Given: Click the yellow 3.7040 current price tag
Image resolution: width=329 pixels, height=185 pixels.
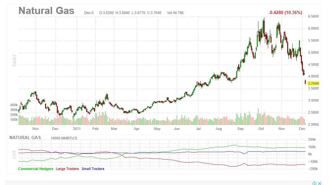Looking at the screenshot, I should coord(313,83).
